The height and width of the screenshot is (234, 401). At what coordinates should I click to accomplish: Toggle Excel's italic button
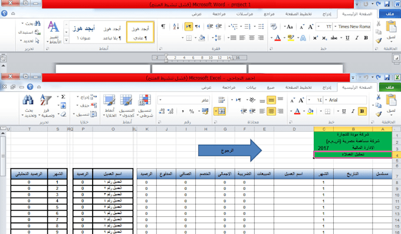(x=353, y=111)
